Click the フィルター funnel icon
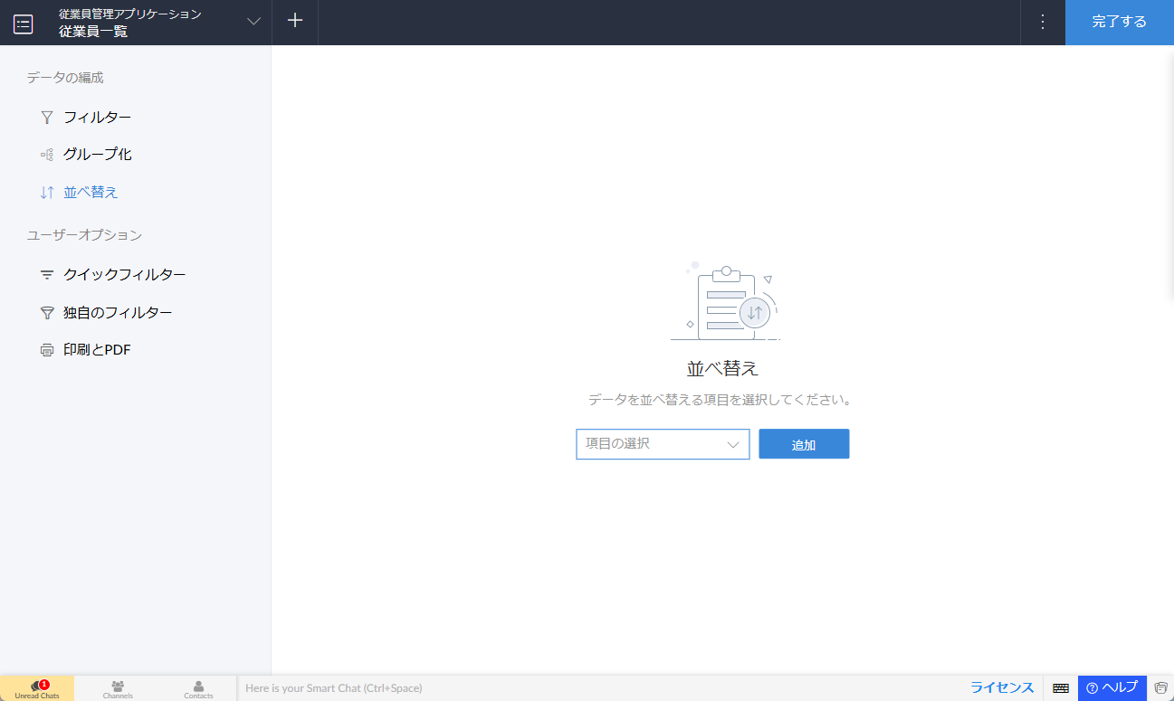The image size is (1174, 701). point(47,118)
